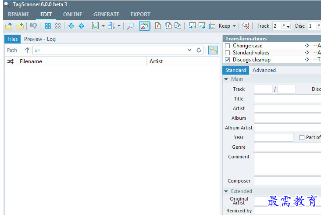Click the add folder icon with plus

[20, 26]
